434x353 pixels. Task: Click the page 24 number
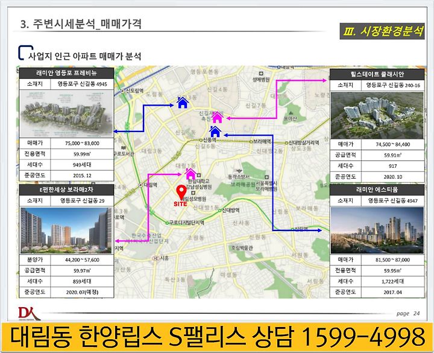click(x=408, y=314)
